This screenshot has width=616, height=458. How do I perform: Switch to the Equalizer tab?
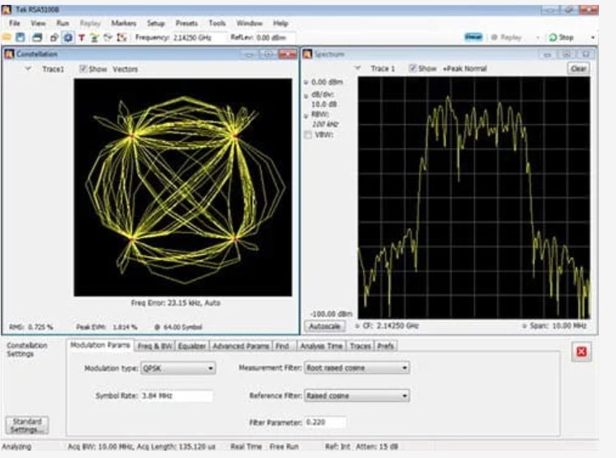(x=191, y=345)
